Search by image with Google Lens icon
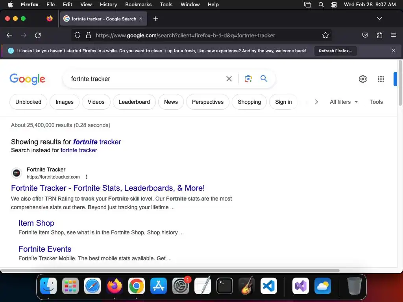The width and height of the screenshot is (403, 302). [248, 79]
